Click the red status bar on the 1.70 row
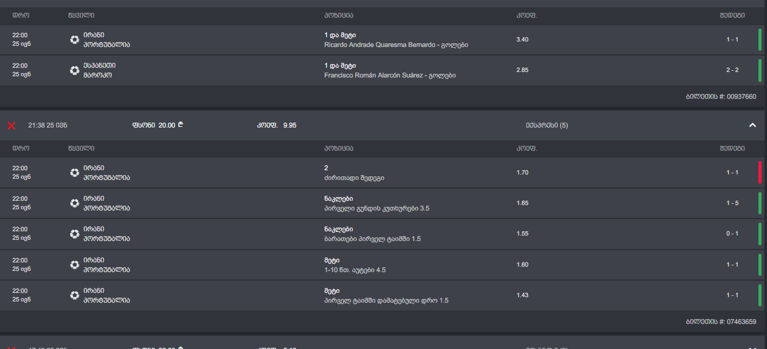767x349 pixels. pyautogui.click(x=760, y=173)
